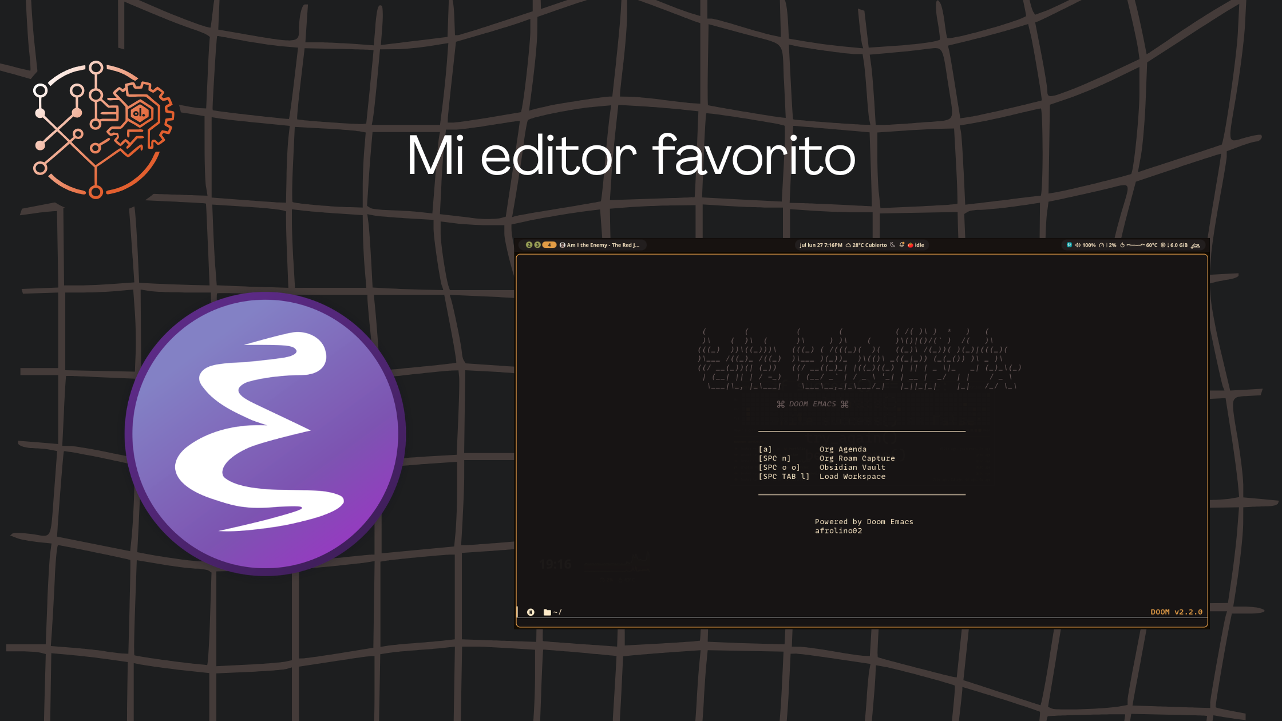Click the red pomodoro tomato icon

[911, 245]
